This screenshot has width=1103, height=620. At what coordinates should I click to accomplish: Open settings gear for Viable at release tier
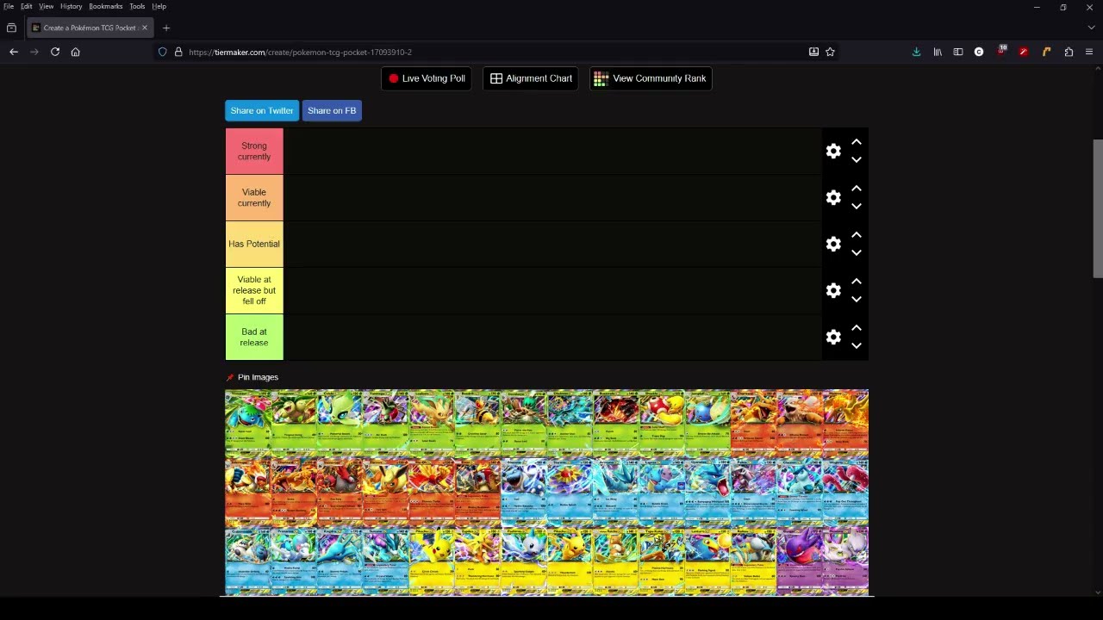[833, 290]
